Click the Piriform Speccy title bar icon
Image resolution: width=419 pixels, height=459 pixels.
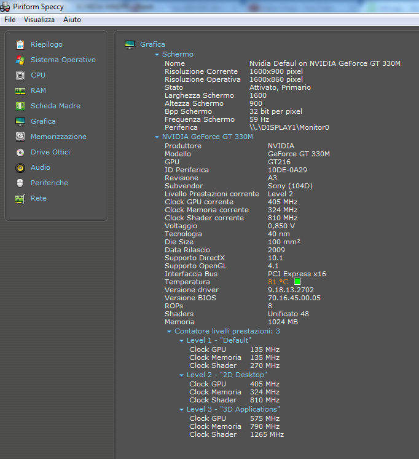[x=5, y=7]
